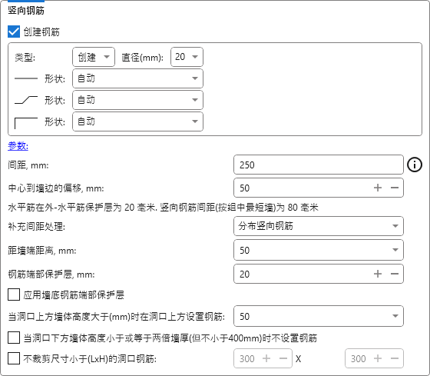Screen dimensions: 430x376
Task: Click the straight bar shape icon
Action: (26, 78)
